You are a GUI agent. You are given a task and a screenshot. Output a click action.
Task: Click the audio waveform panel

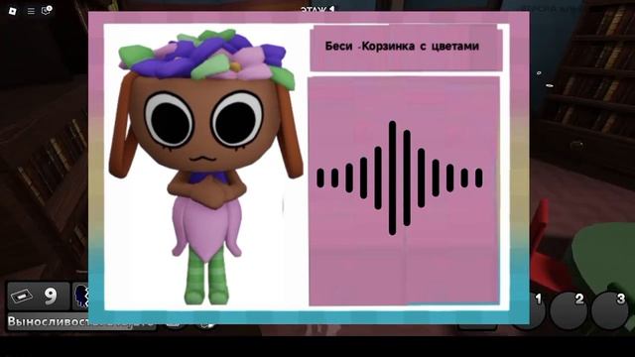pyautogui.click(x=404, y=191)
